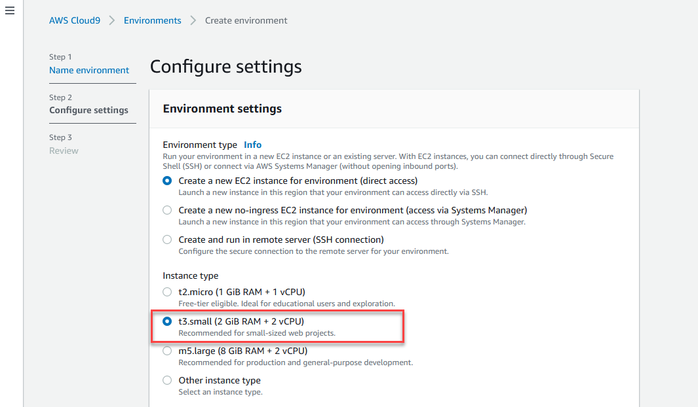Click the Create environment breadcrumb text
Viewport: 698px width, 407px height.
point(246,20)
